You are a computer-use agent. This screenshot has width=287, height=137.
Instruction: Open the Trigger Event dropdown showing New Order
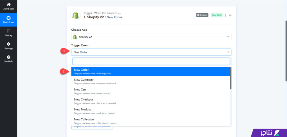point(151,52)
